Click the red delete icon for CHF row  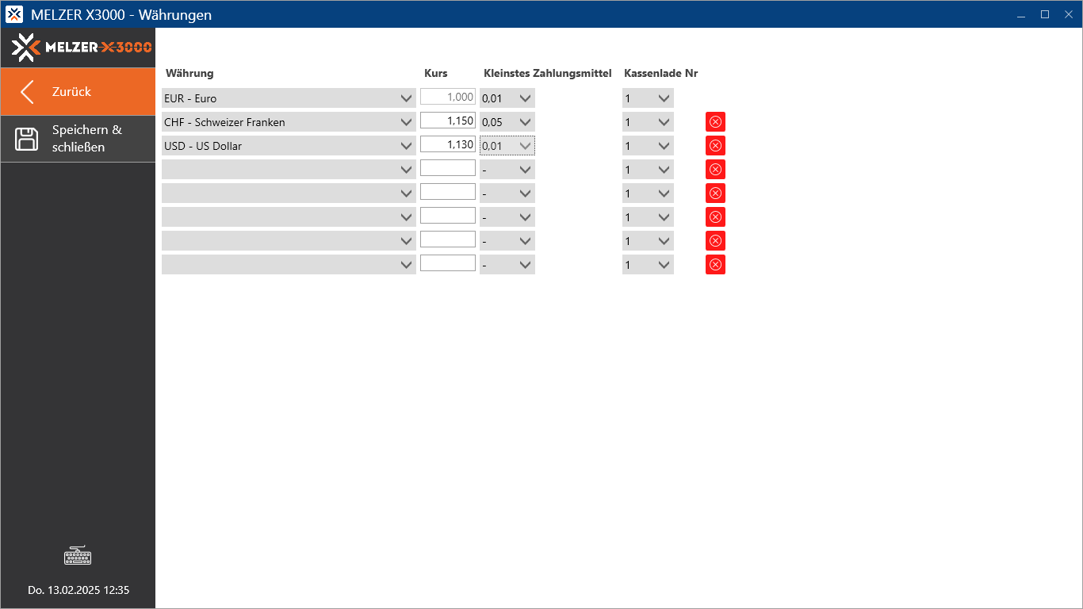tap(715, 122)
